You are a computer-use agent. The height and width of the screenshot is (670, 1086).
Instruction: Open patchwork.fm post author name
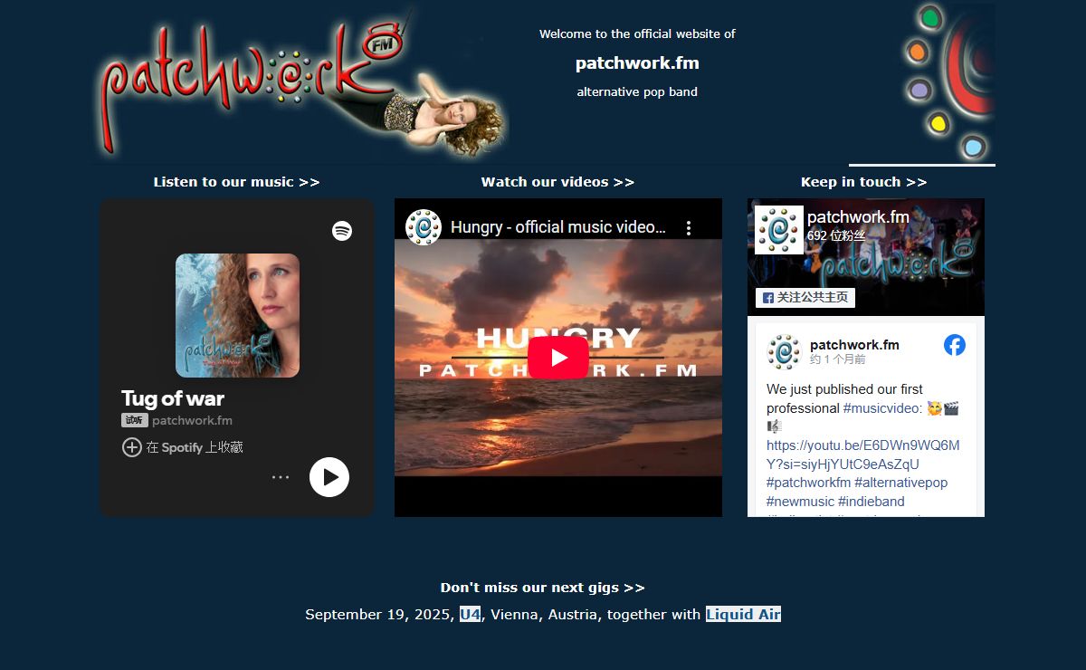pos(854,345)
